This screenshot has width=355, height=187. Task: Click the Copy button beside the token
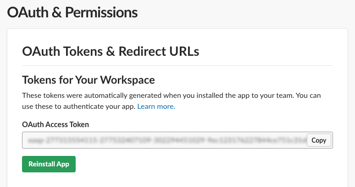[319, 140]
